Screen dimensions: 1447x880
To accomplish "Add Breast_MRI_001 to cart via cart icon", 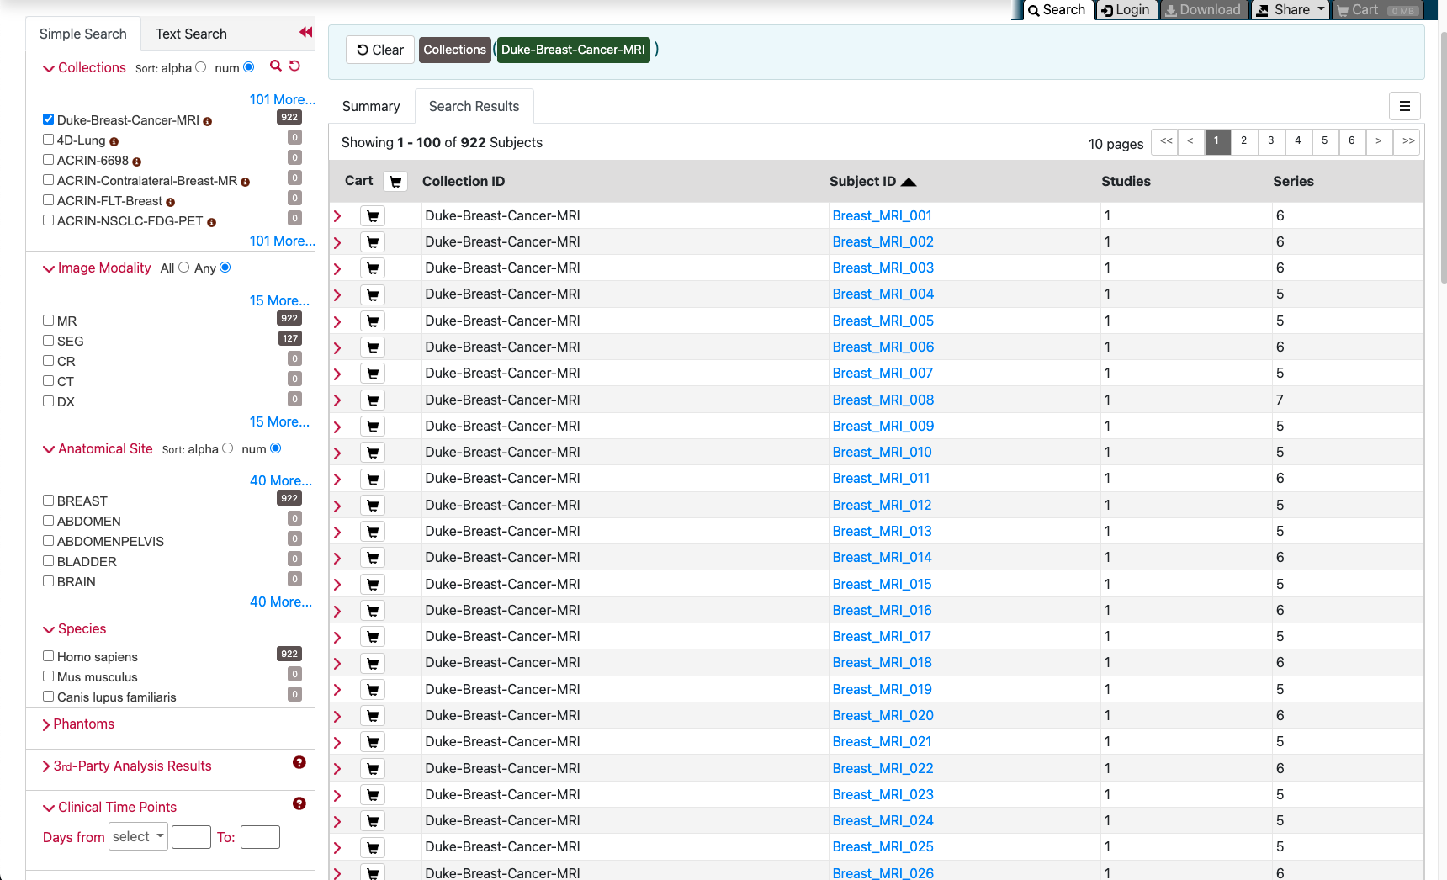I will 373,216.
